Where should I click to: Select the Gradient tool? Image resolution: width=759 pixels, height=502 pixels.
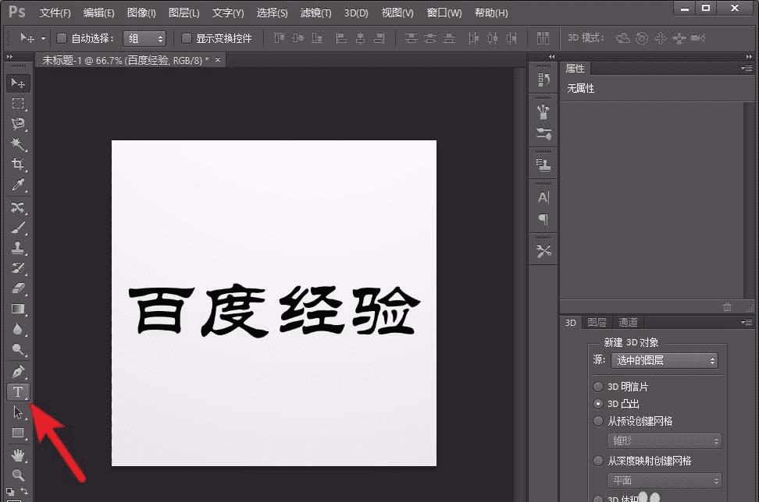click(18, 309)
